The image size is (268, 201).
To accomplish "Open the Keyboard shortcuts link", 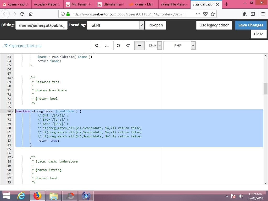I will point(23,46).
